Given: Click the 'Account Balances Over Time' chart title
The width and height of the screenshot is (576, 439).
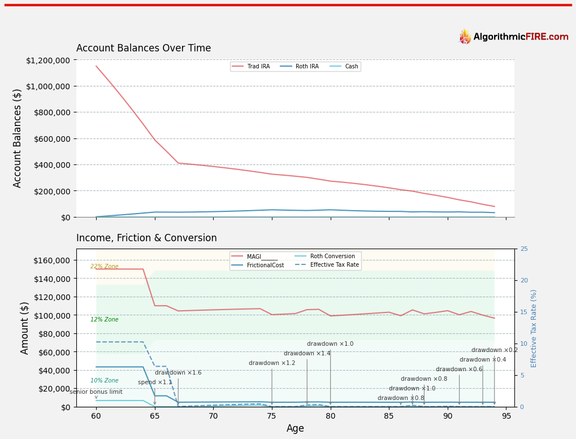Looking at the screenshot, I should click(x=144, y=49).
